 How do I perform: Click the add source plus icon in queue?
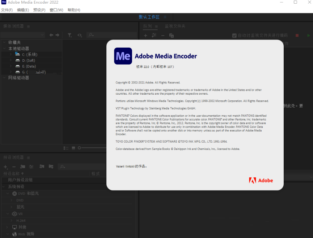[x=145, y=35]
